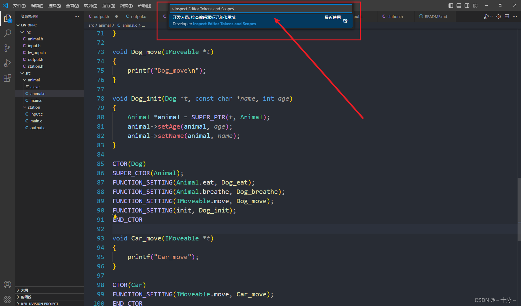Open a.exe in explorer

pos(50,87)
